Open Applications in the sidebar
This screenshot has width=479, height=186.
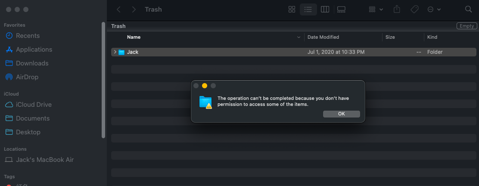[x=34, y=50]
